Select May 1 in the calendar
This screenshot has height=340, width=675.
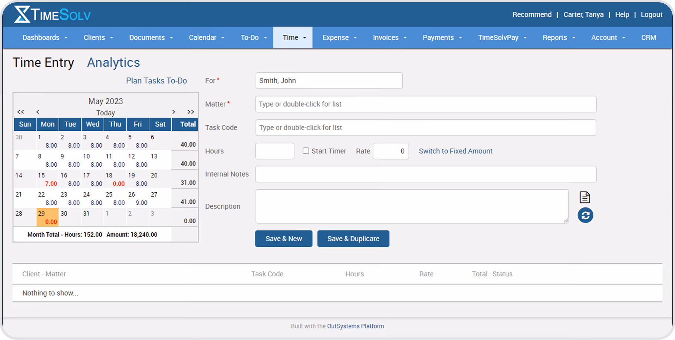click(x=47, y=141)
